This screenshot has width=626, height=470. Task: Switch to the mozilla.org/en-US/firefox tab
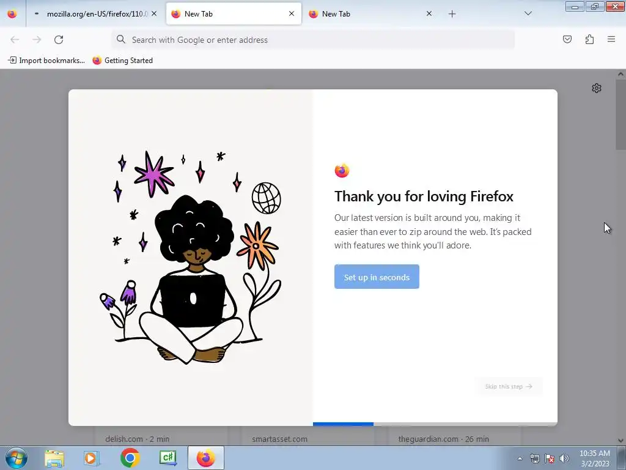point(95,14)
